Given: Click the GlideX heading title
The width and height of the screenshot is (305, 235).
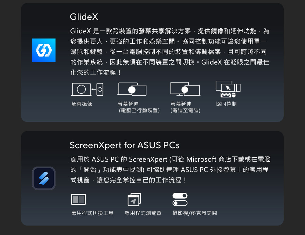Looking at the screenshot, I should [x=84, y=17].
